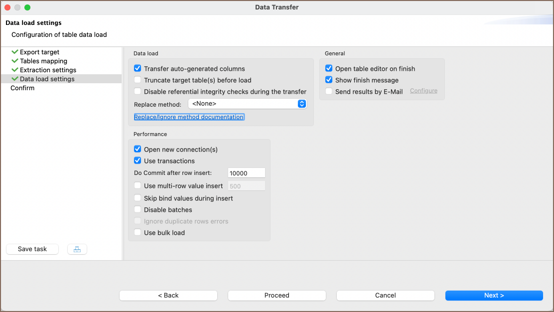
Task: Toggle Use transactions checkbox
Action: coord(138,161)
